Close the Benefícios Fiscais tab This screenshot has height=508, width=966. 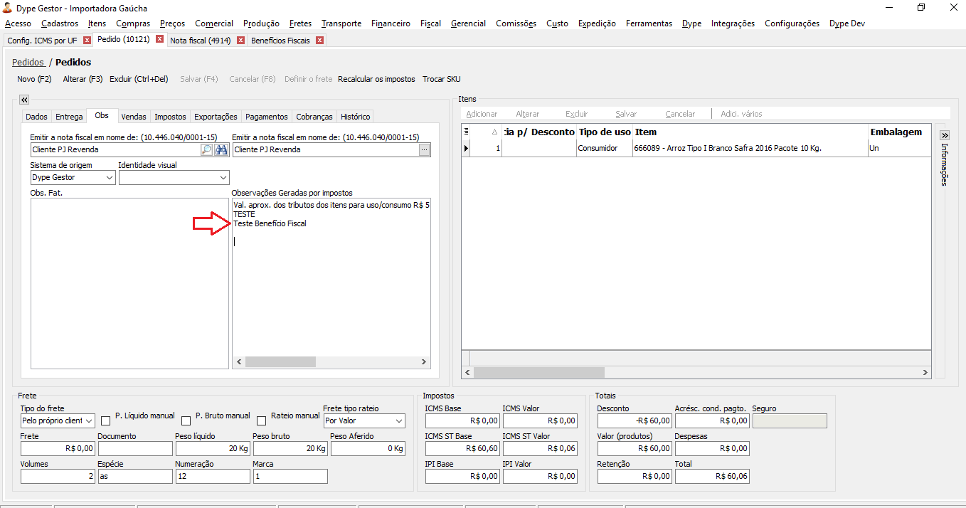pyautogui.click(x=319, y=41)
